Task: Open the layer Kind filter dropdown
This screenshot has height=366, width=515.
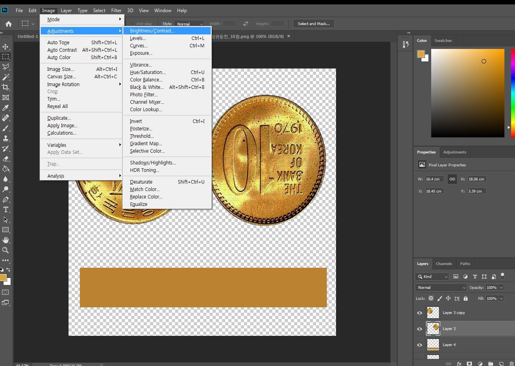Action: pyautogui.click(x=432, y=276)
